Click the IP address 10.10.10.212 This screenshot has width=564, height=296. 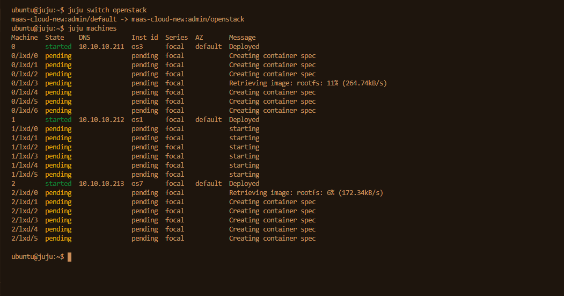(101, 120)
